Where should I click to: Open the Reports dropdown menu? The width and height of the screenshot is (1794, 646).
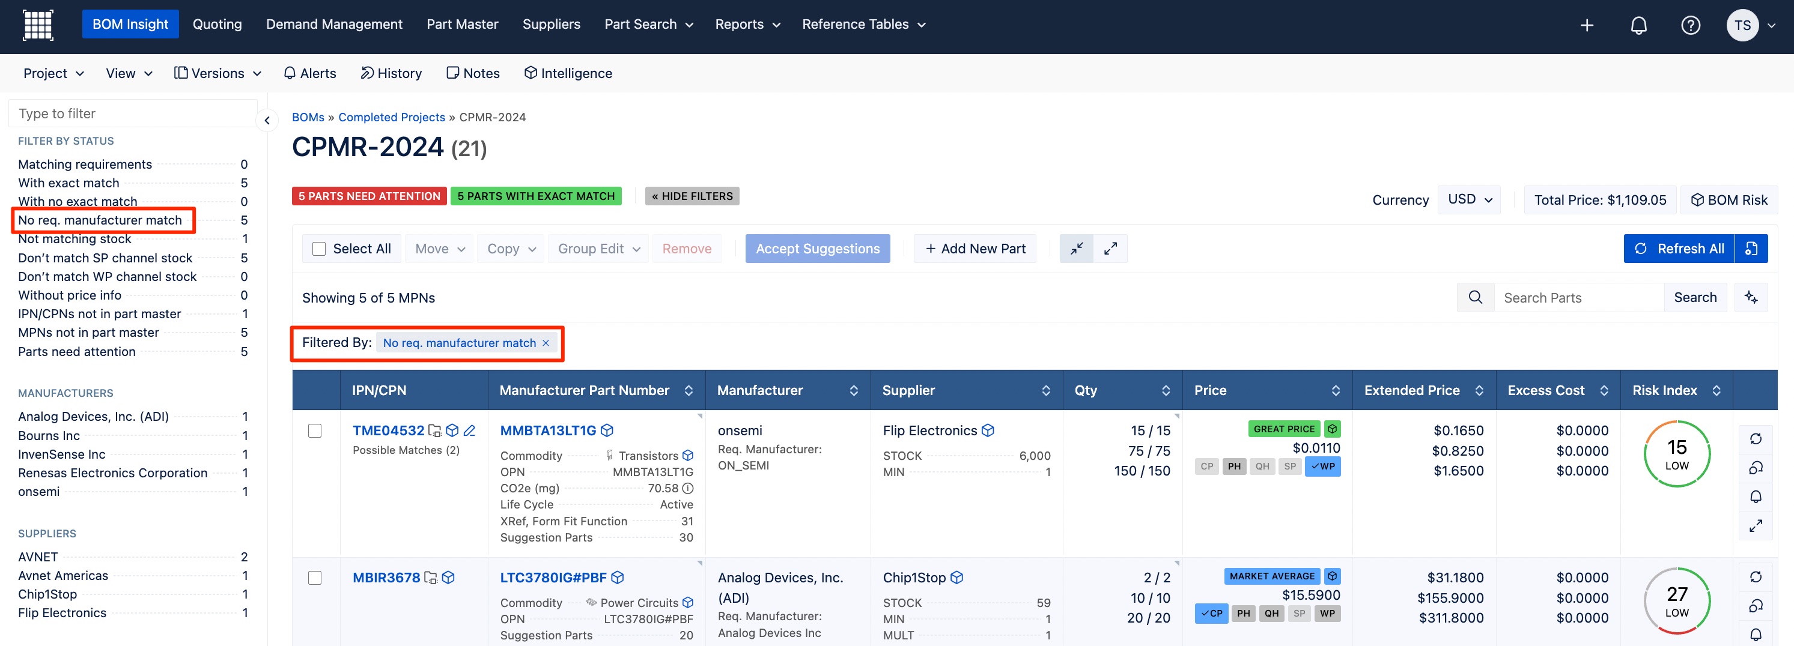coord(747,25)
